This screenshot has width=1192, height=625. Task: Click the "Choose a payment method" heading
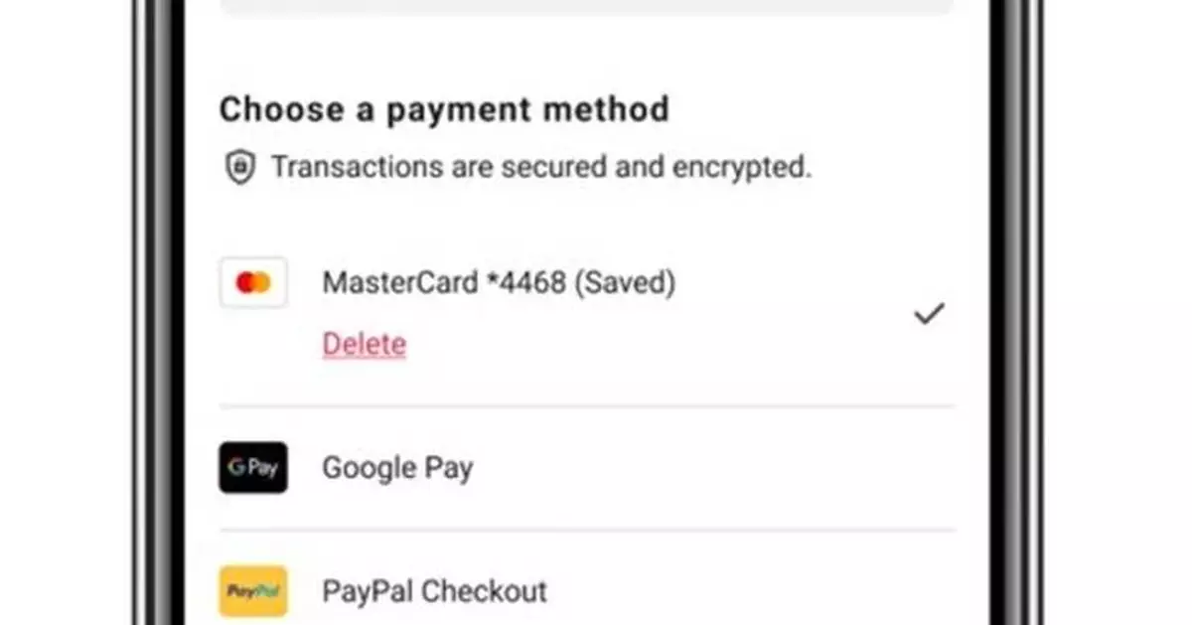pos(444,108)
